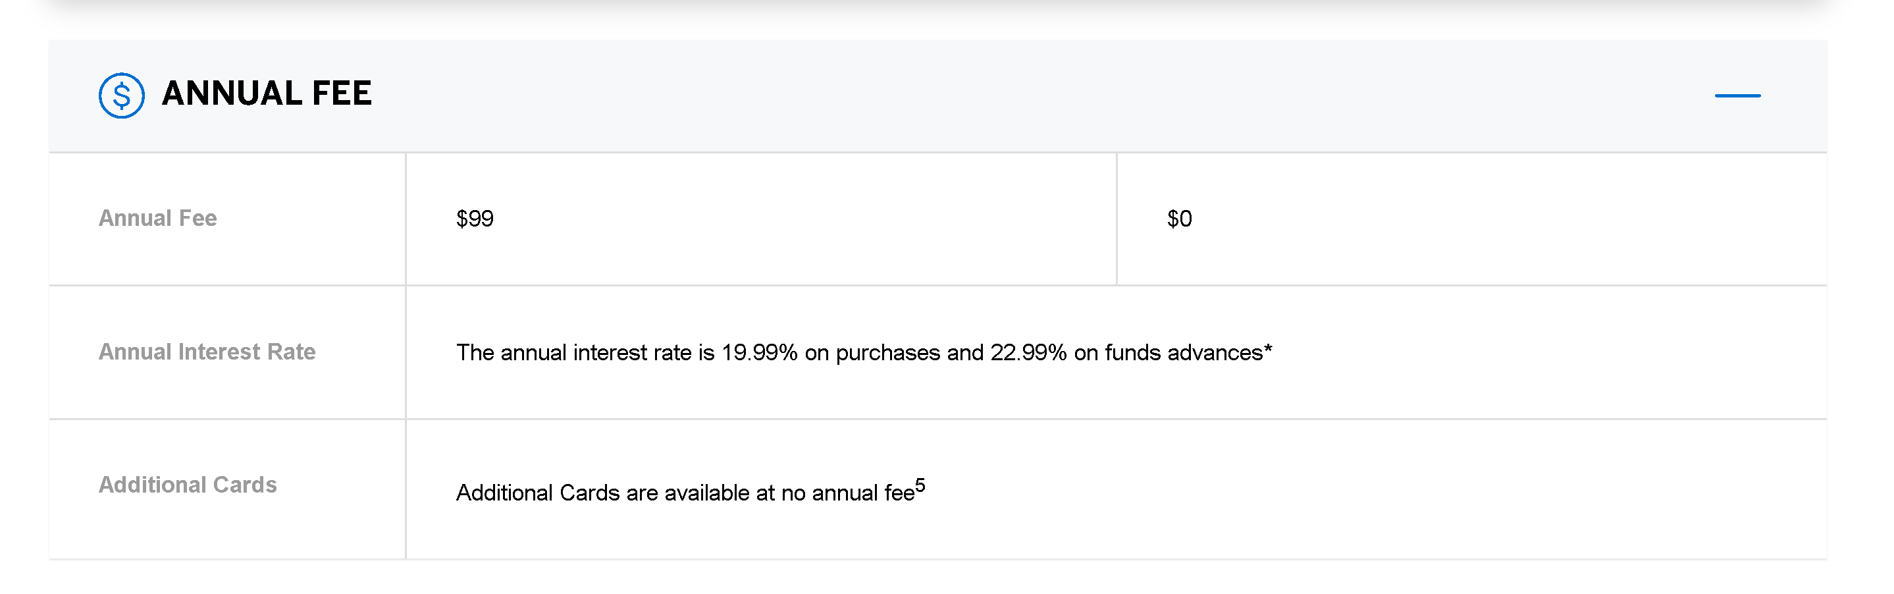Click the asterisk after funds advances
The width and height of the screenshot is (1894, 594).
[x=1267, y=350]
